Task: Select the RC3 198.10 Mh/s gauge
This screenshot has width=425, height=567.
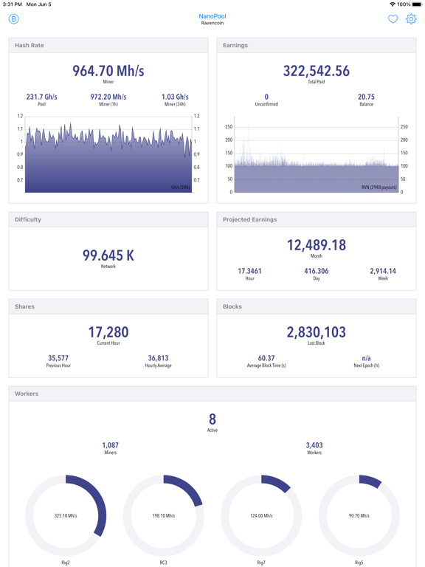Action: (164, 515)
